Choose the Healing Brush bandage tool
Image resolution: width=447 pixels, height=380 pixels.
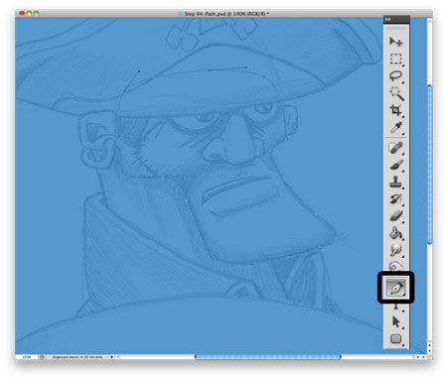coord(396,148)
